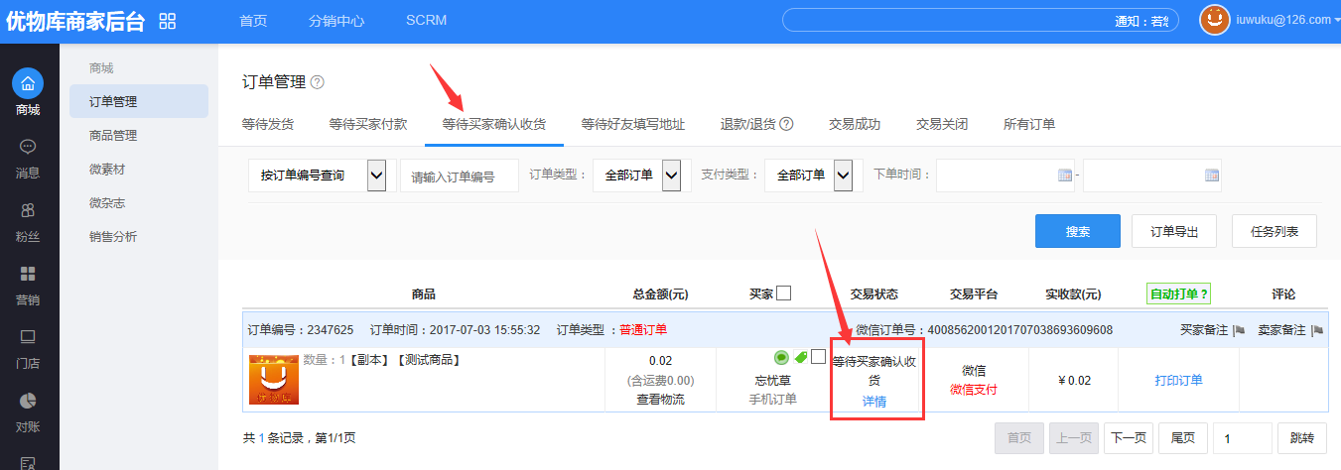
Task: Click the 对账 pie chart icon
Action: 28,401
